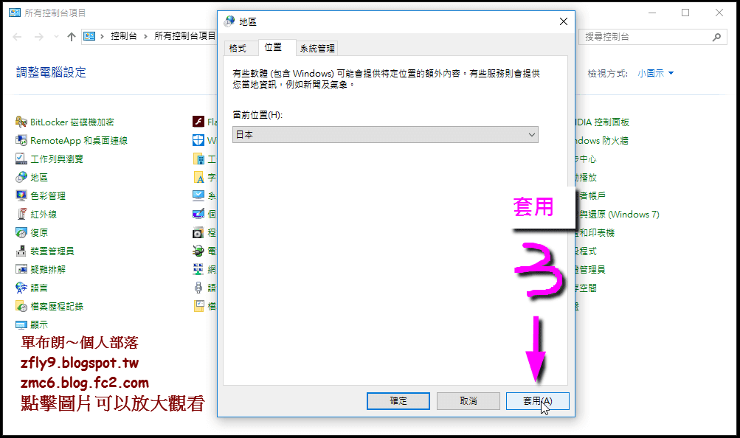Open the 疑難排解 link
This screenshot has height=438, width=740.
click(x=48, y=270)
